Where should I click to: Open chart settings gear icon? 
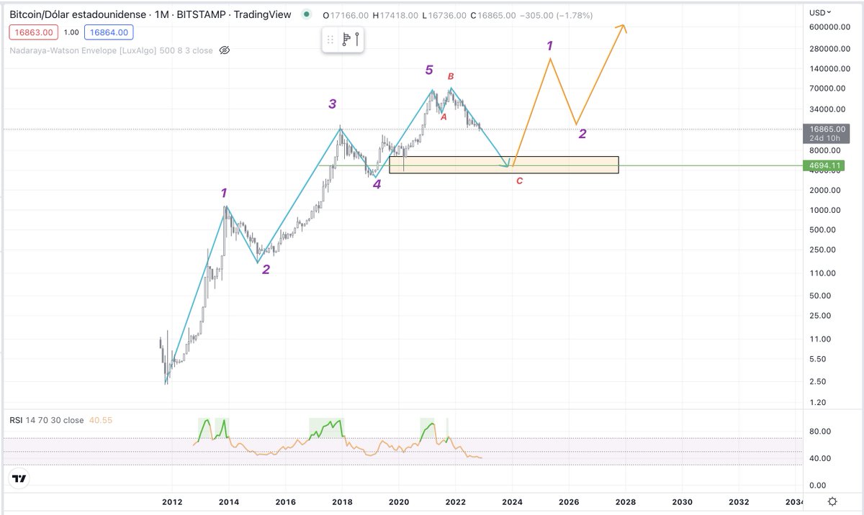832,501
